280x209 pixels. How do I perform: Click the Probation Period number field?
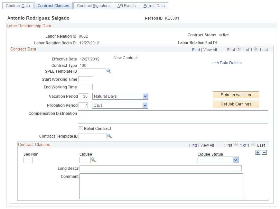pyautogui.click(x=83, y=105)
